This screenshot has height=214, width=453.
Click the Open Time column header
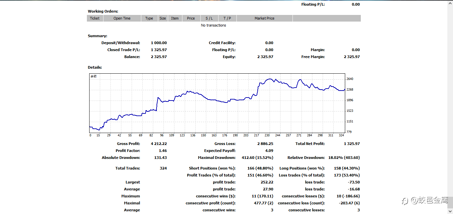click(x=122, y=18)
